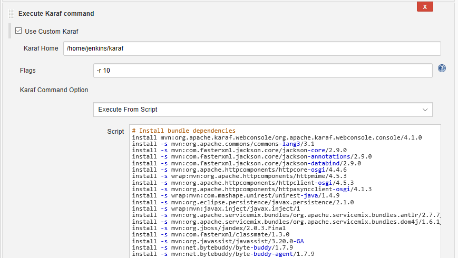Click the javax.inject/1 install line
The image size is (458, 258).
click(x=216, y=209)
